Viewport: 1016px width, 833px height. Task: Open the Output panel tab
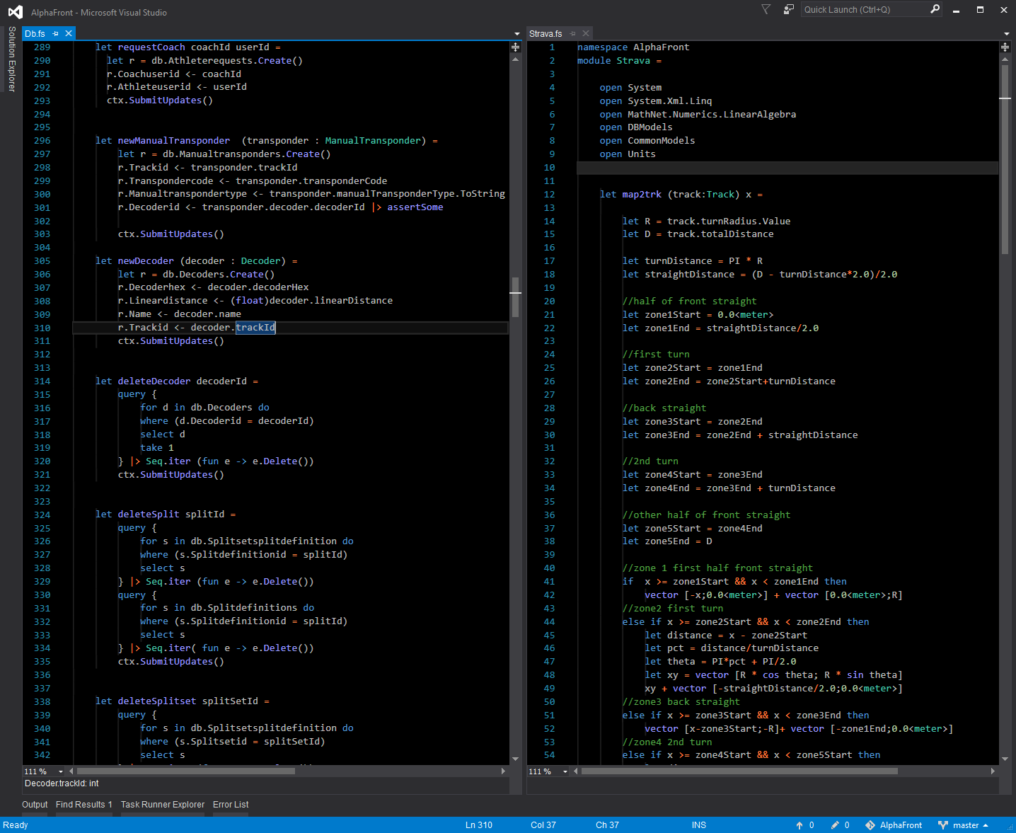[x=35, y=805]
